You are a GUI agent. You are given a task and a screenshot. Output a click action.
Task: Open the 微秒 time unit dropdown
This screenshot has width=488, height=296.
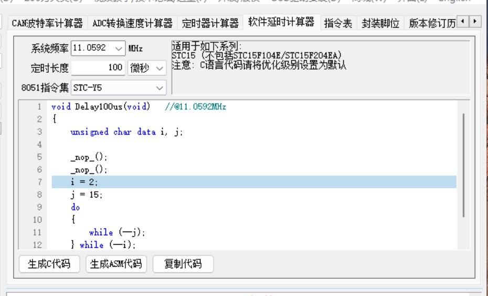tap(147, 68)
